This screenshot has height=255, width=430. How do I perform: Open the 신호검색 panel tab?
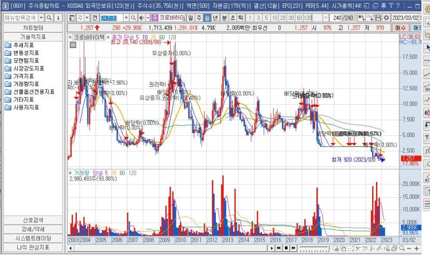tap(33, 220)
